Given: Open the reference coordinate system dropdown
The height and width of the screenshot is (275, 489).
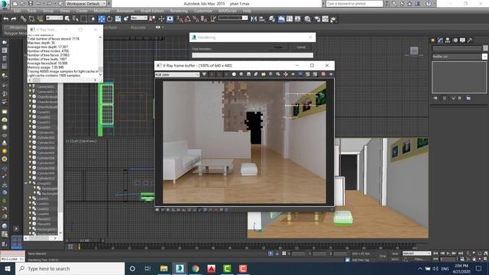Looking at the screenshot, I should click(139, 18).
